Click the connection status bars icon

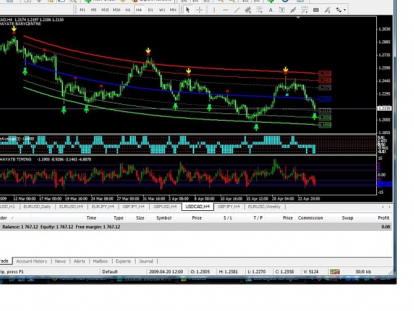click(x=335, y=272)
